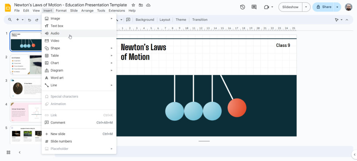Click the Share button
The width and height of the screenshot is (357, 161).
tap(323, 7)
